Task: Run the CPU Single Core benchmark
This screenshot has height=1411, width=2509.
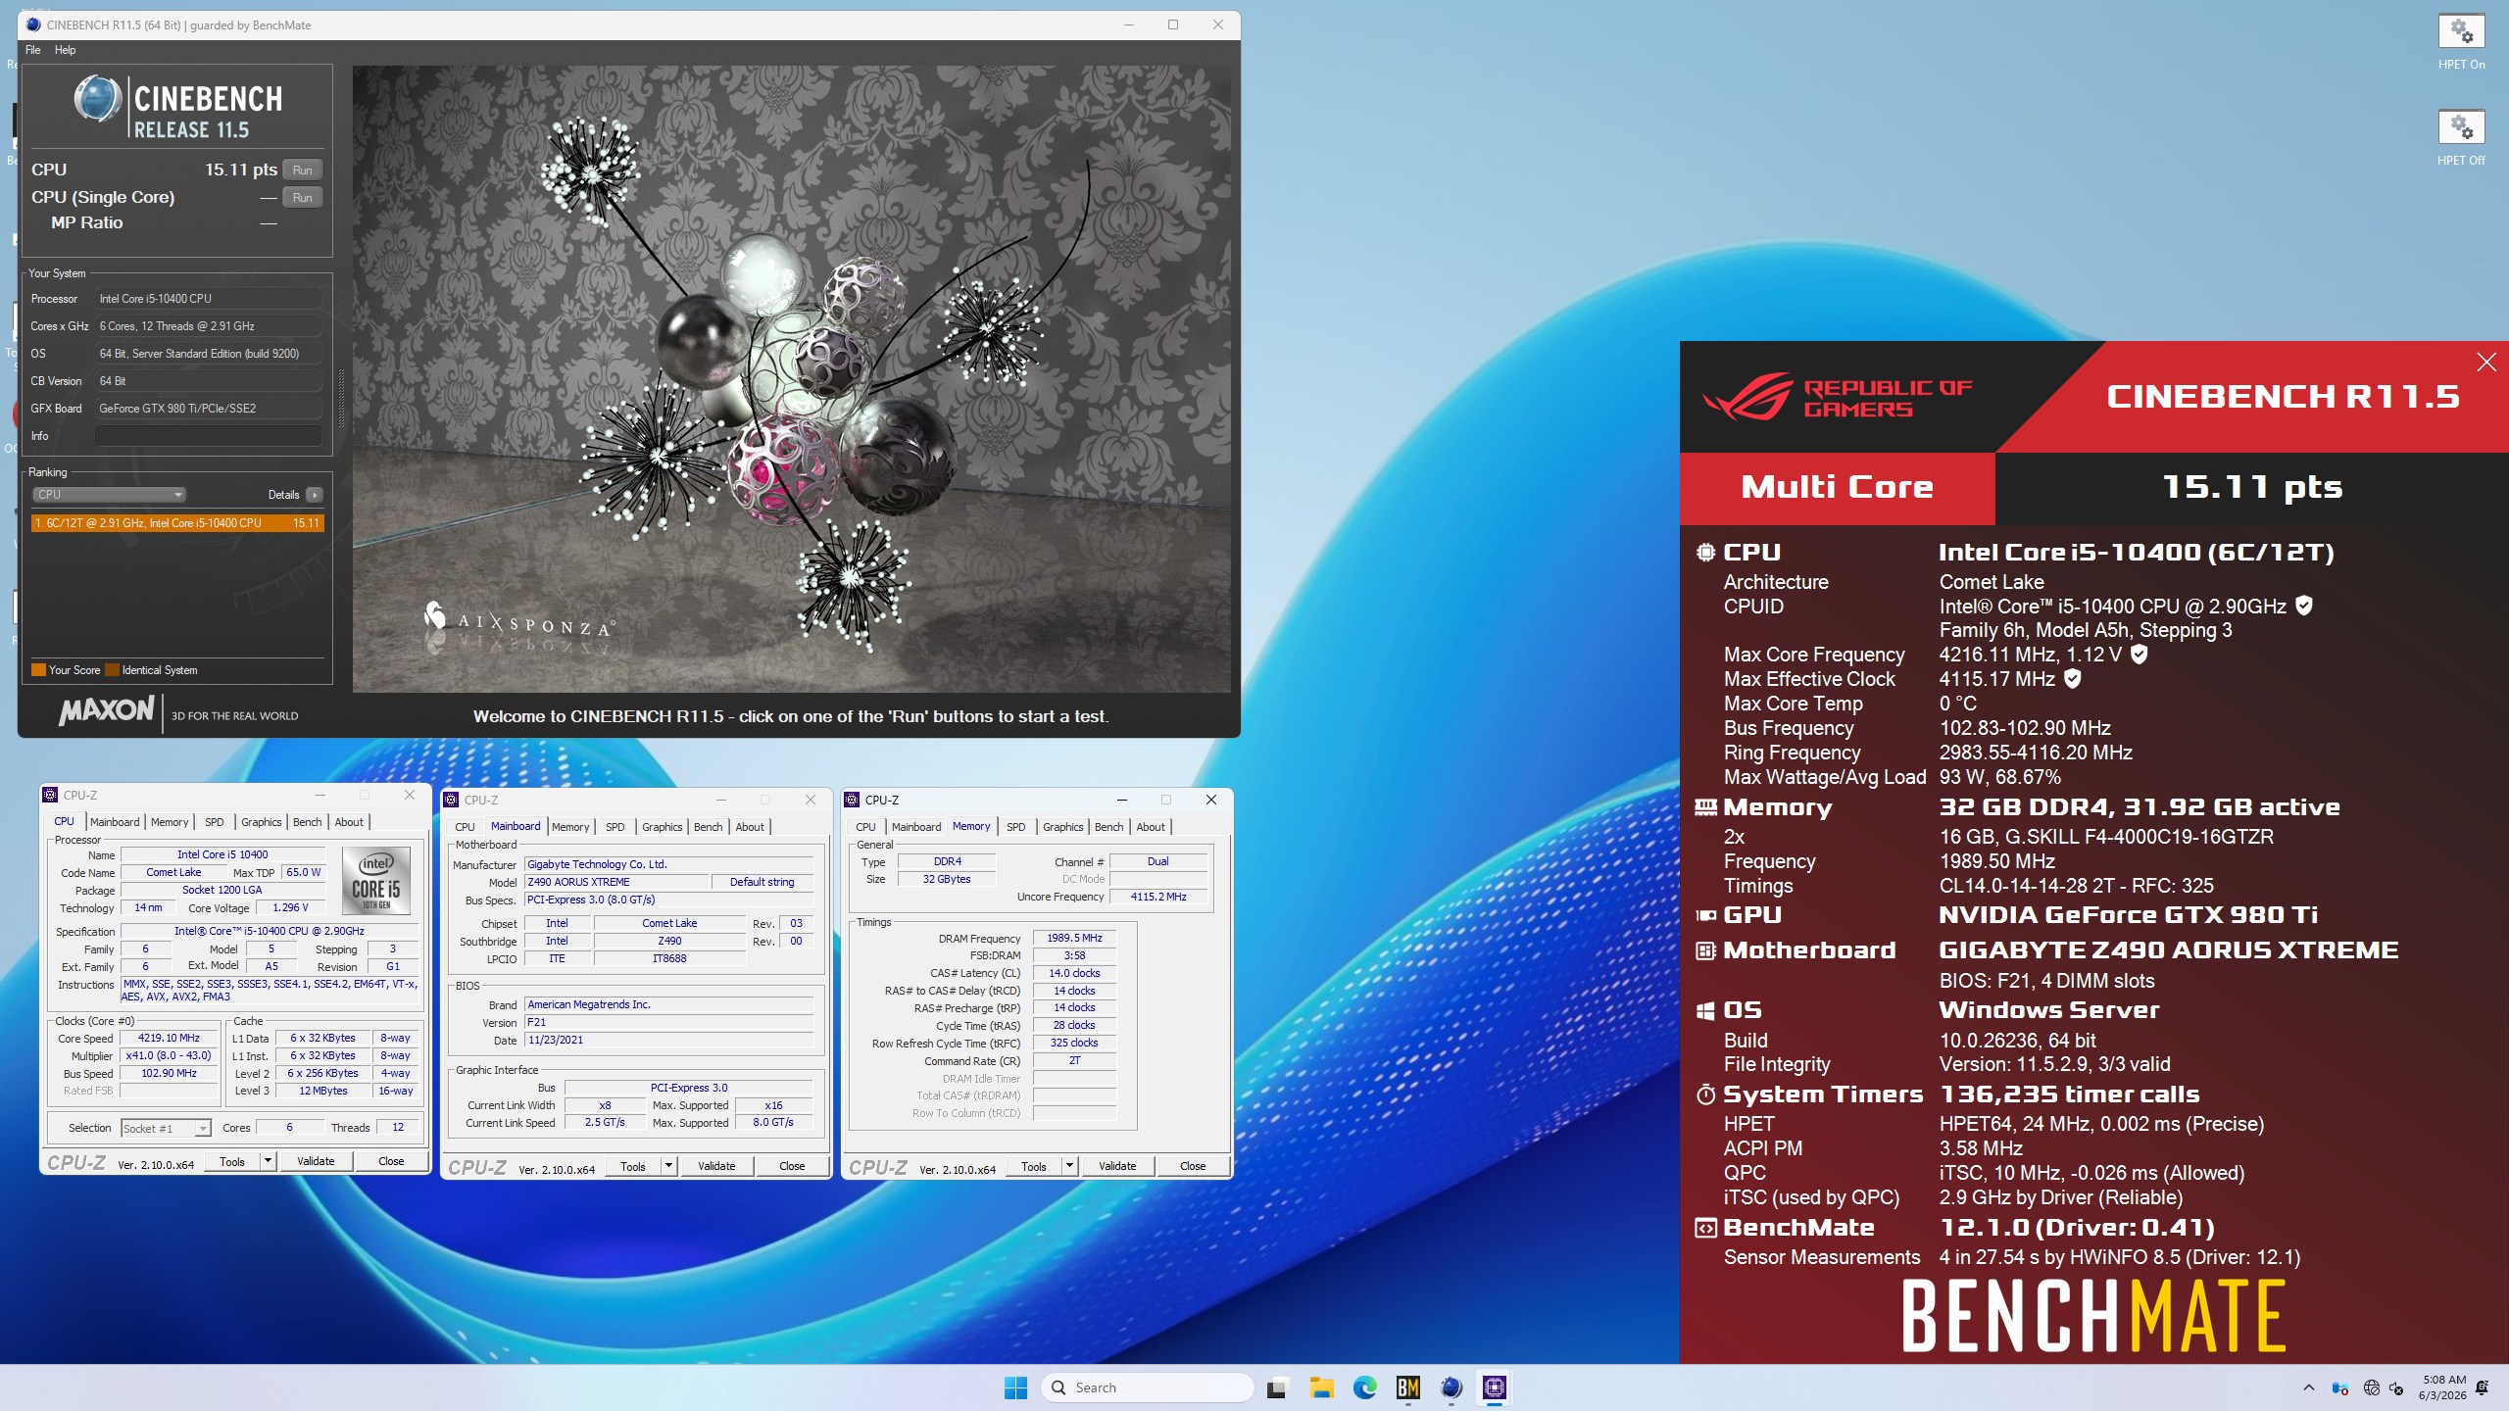Action: (x=302, y=197)
